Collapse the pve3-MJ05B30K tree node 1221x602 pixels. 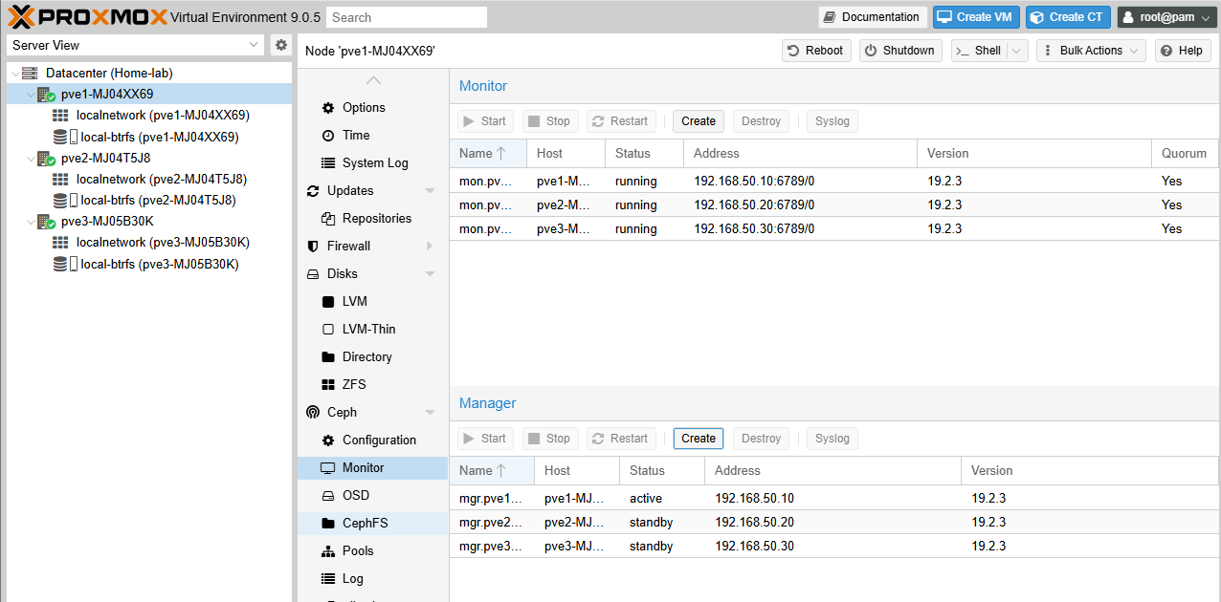[30, 222]
